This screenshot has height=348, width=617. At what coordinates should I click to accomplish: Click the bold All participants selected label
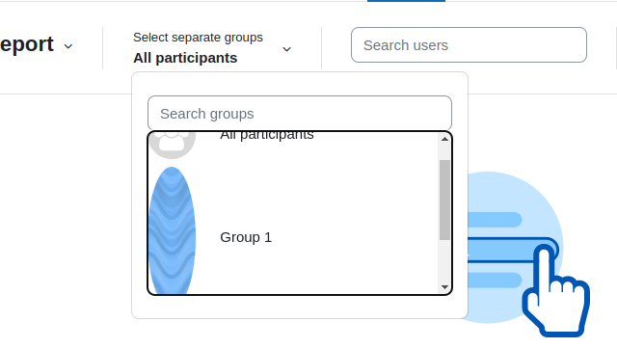point(185,58)
